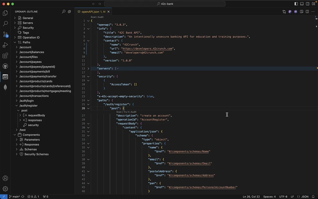The height and width of the screenshot is (199, 318).
Task: Click the open changes icon in editor toolbar
Action: 284,12
